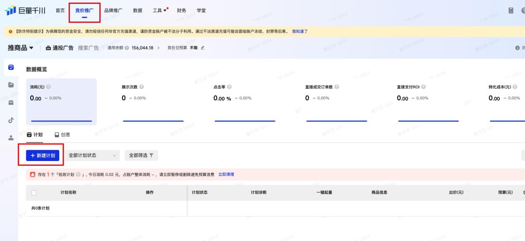Open the 全部筛选 filter
Screen dimensions: 525x241
coord(141,155)
